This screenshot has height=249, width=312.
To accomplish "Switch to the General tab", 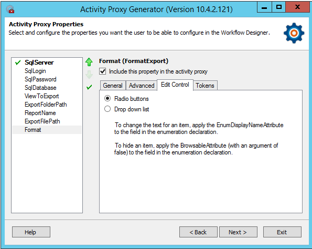I will (x=113, y=86).
